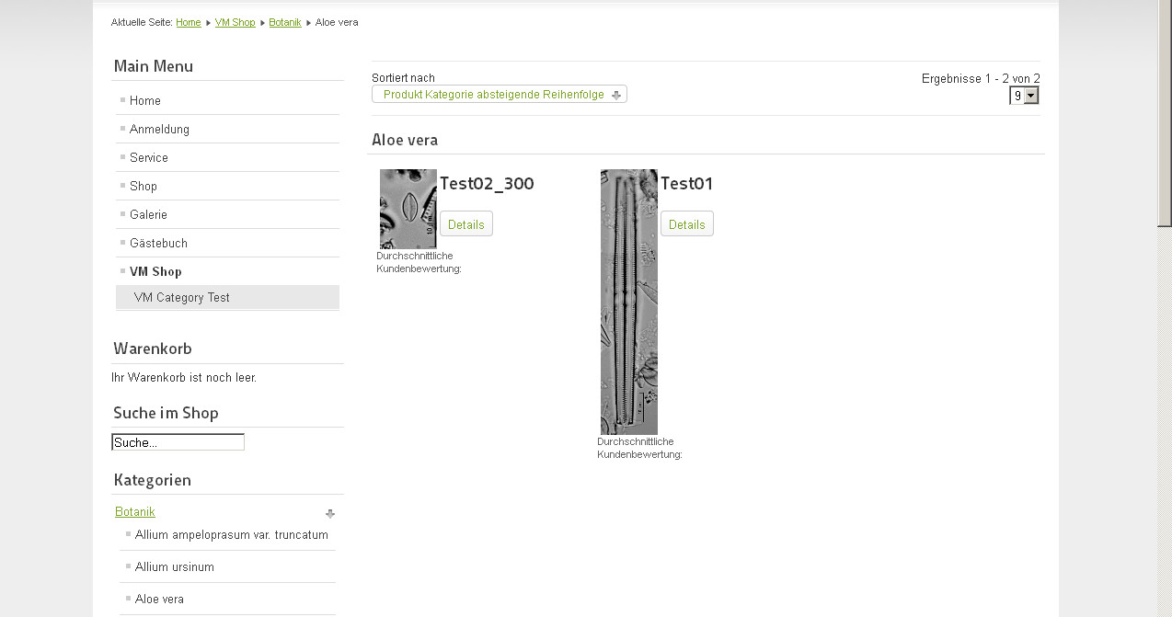1172x617 pixels.
Task: Select the Aloe vera category in the sidebar
Action: (x=159, y=600)
